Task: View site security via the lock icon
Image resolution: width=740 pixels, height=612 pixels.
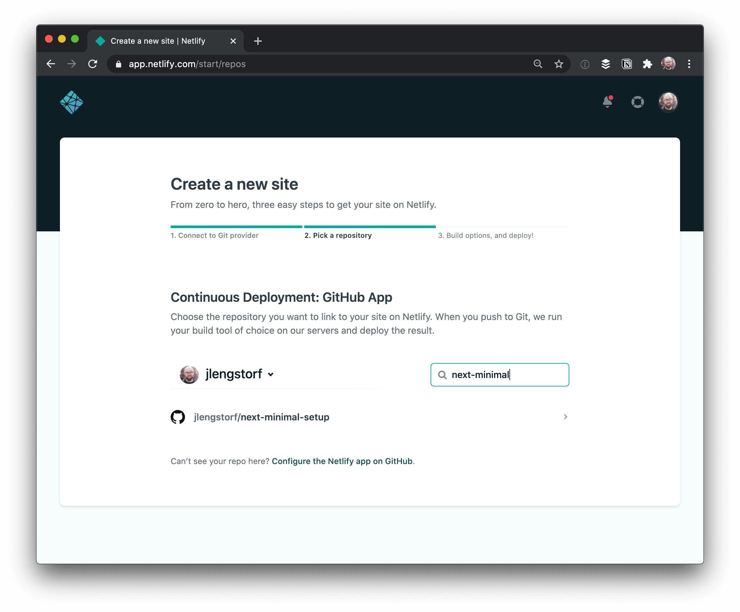Action: click(x=119, y=64)
